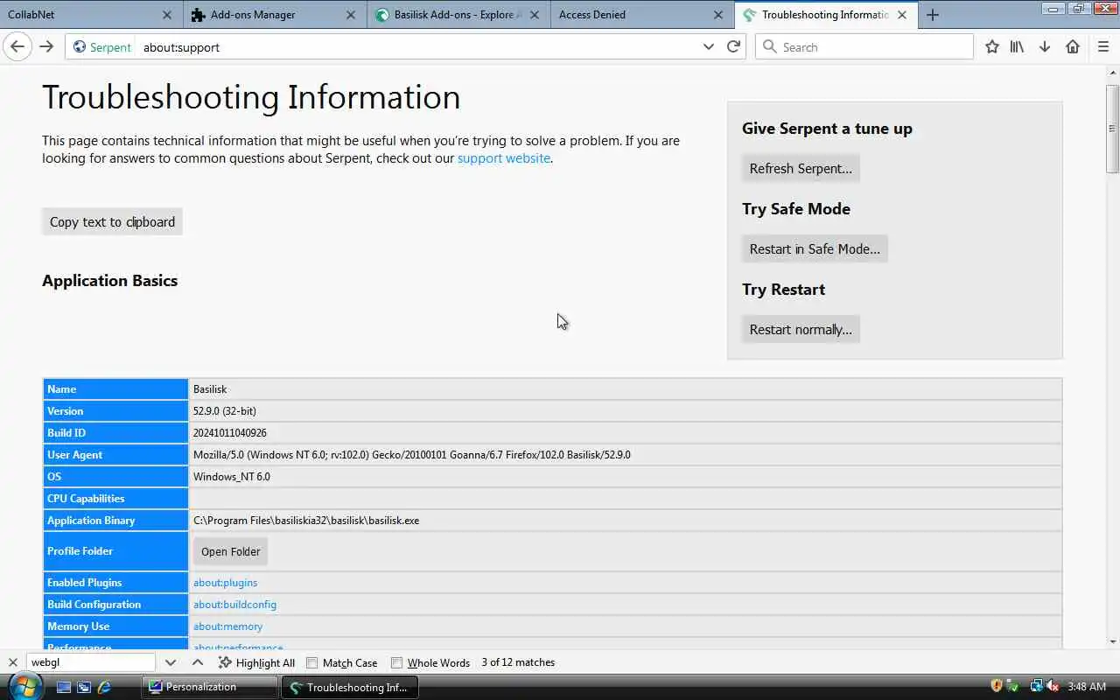Image resolution: width=1120 pixels, height=700 pixels.
Task: Click the network tray icon
Action: coord(1036,686)
